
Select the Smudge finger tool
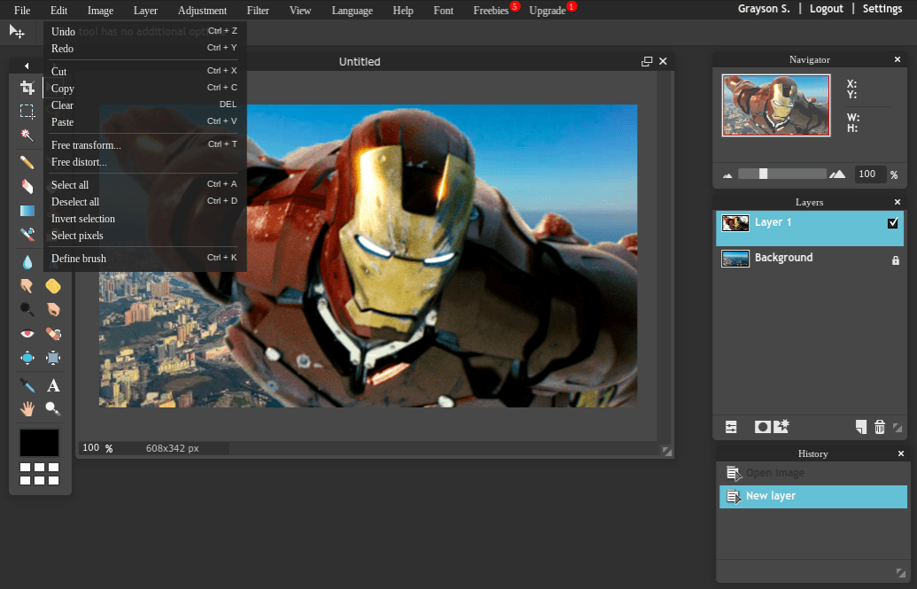[27, 285]
